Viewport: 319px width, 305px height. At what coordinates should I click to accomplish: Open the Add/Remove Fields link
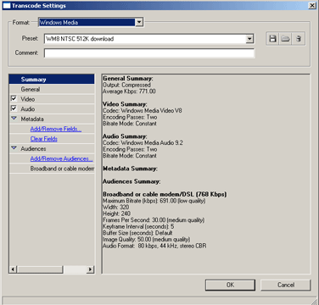[x=56, y=129]
